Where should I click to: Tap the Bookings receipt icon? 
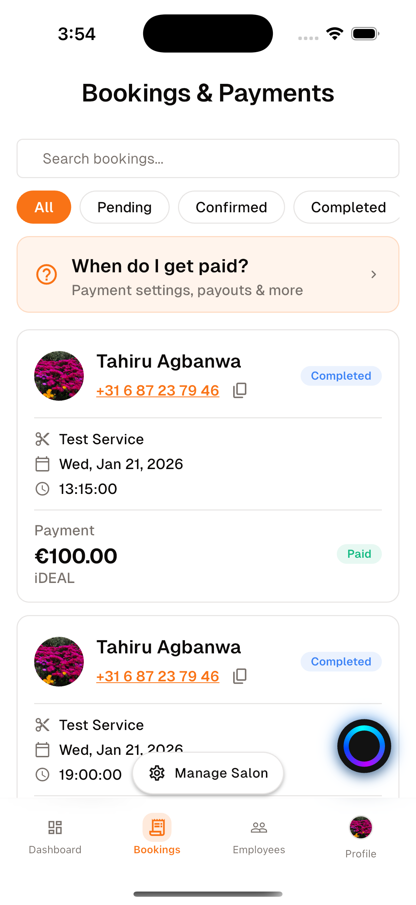click(157, 827)
